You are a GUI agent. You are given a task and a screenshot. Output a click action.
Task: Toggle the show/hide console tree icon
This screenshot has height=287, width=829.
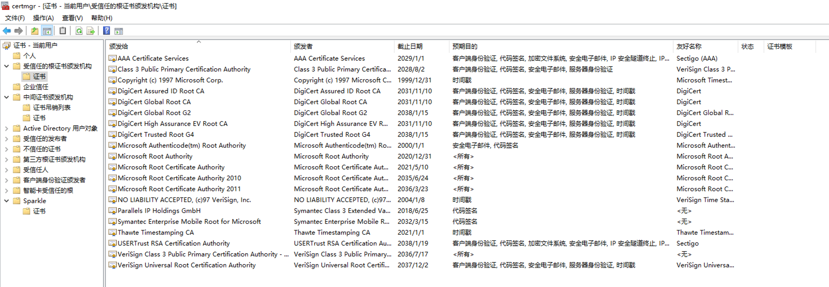47,31
